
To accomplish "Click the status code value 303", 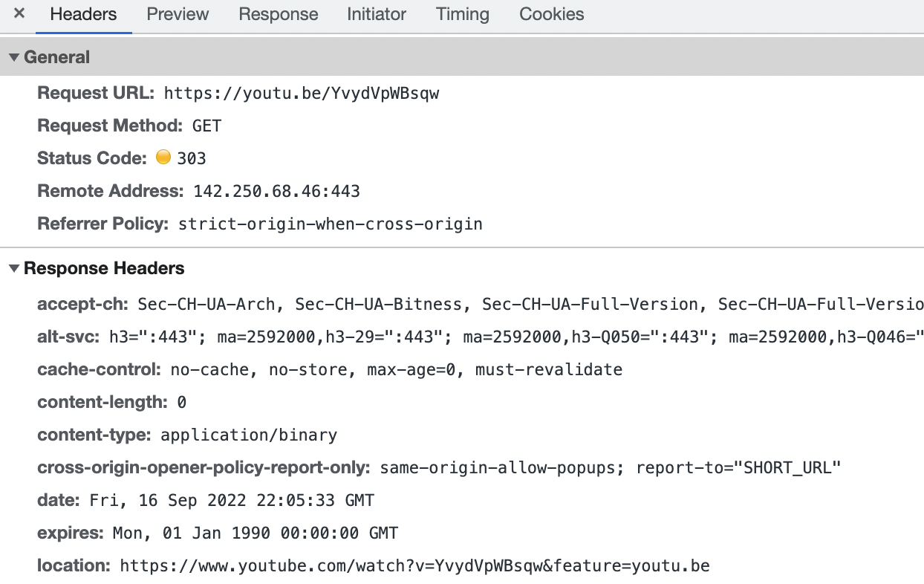I will point(192,158).
